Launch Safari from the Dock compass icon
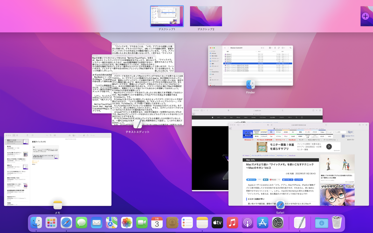This screenshot has width=373, height=233. [66, 223]
